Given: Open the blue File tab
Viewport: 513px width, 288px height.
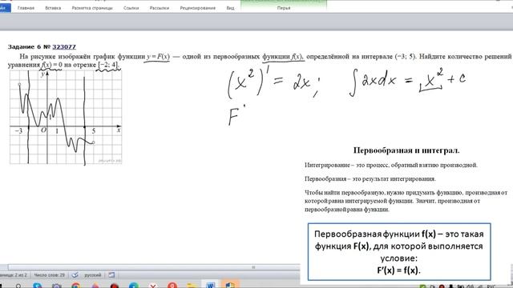Looking at the screenshot, I should point(5,8).
